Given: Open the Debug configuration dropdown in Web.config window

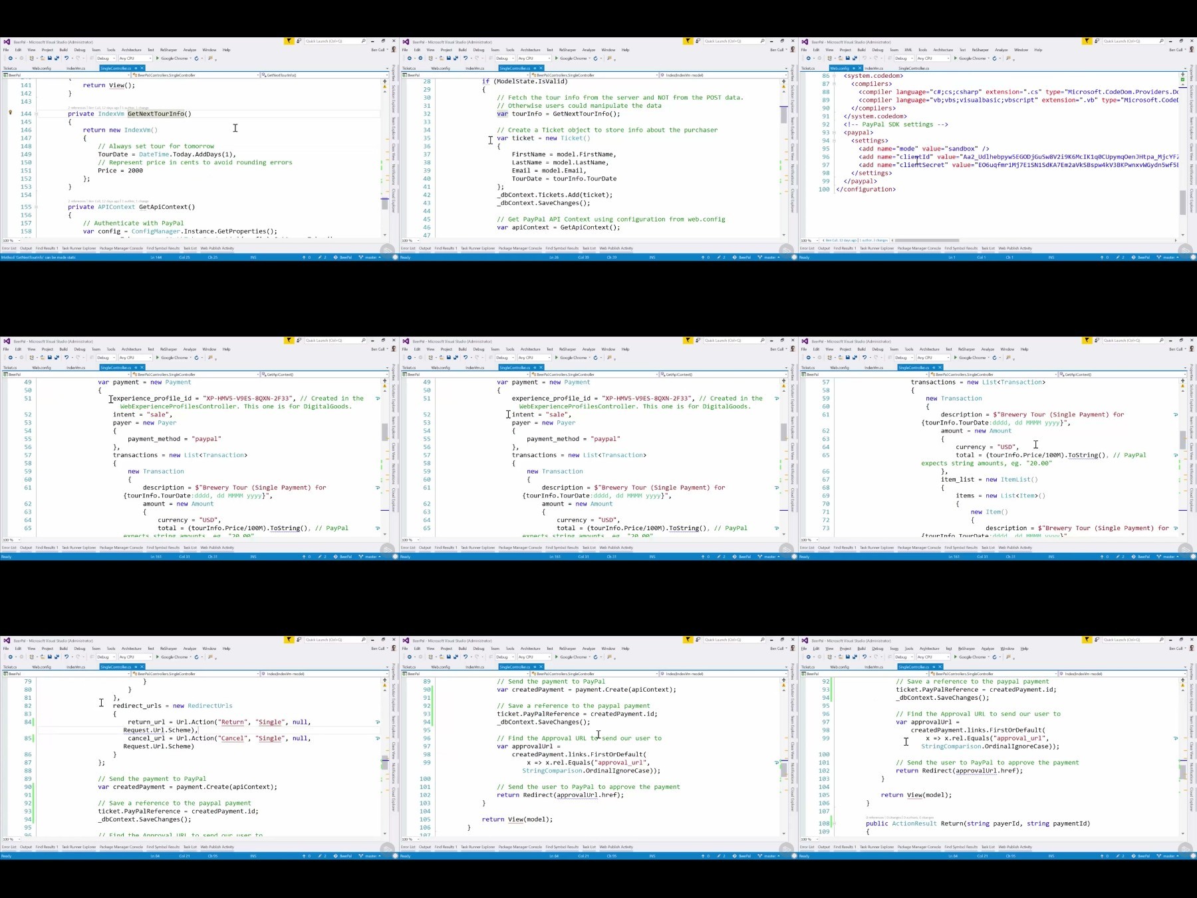Looking at the screenshot, I should [904, 59].
